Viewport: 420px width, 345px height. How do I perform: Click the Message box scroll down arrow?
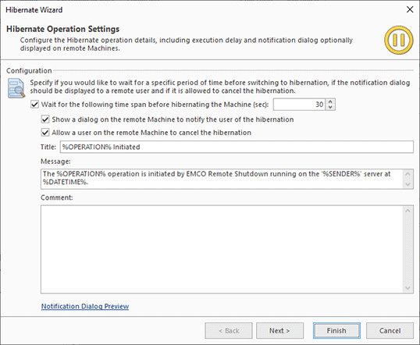point(408,184)
